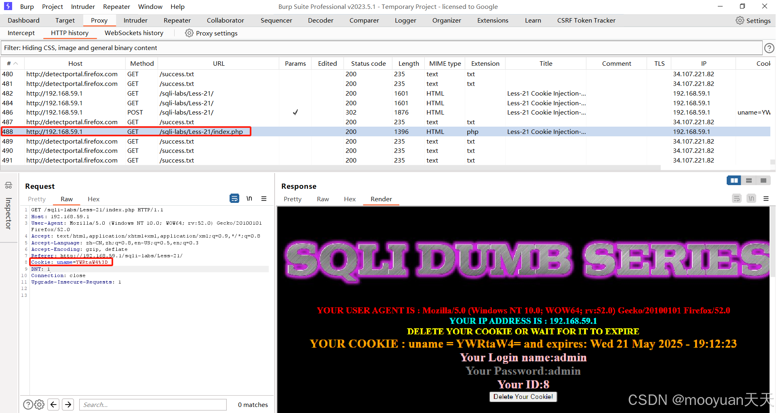This screenshot has width=776, height=413.
Task: Go to previous search match
Action: [53, 405]
